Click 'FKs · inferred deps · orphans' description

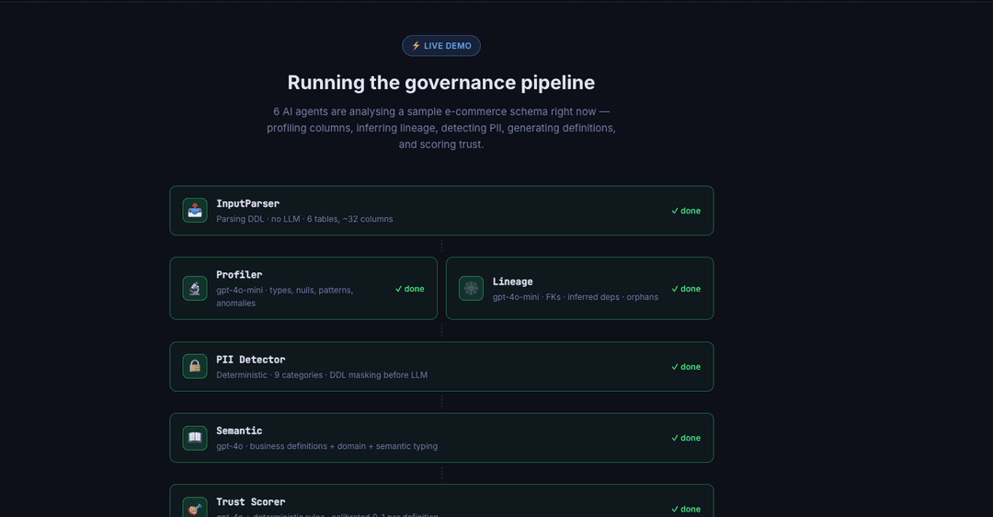click(x=576, y=297)
